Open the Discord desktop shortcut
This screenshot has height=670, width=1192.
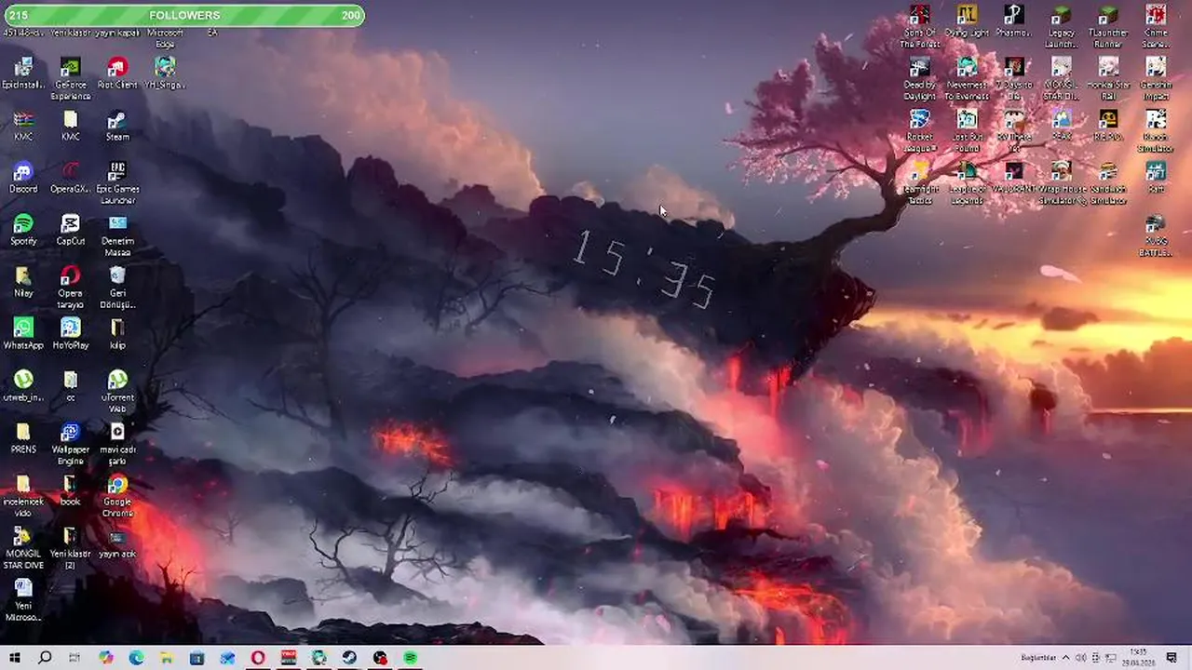pyautogui.click(x=23, y=177)
